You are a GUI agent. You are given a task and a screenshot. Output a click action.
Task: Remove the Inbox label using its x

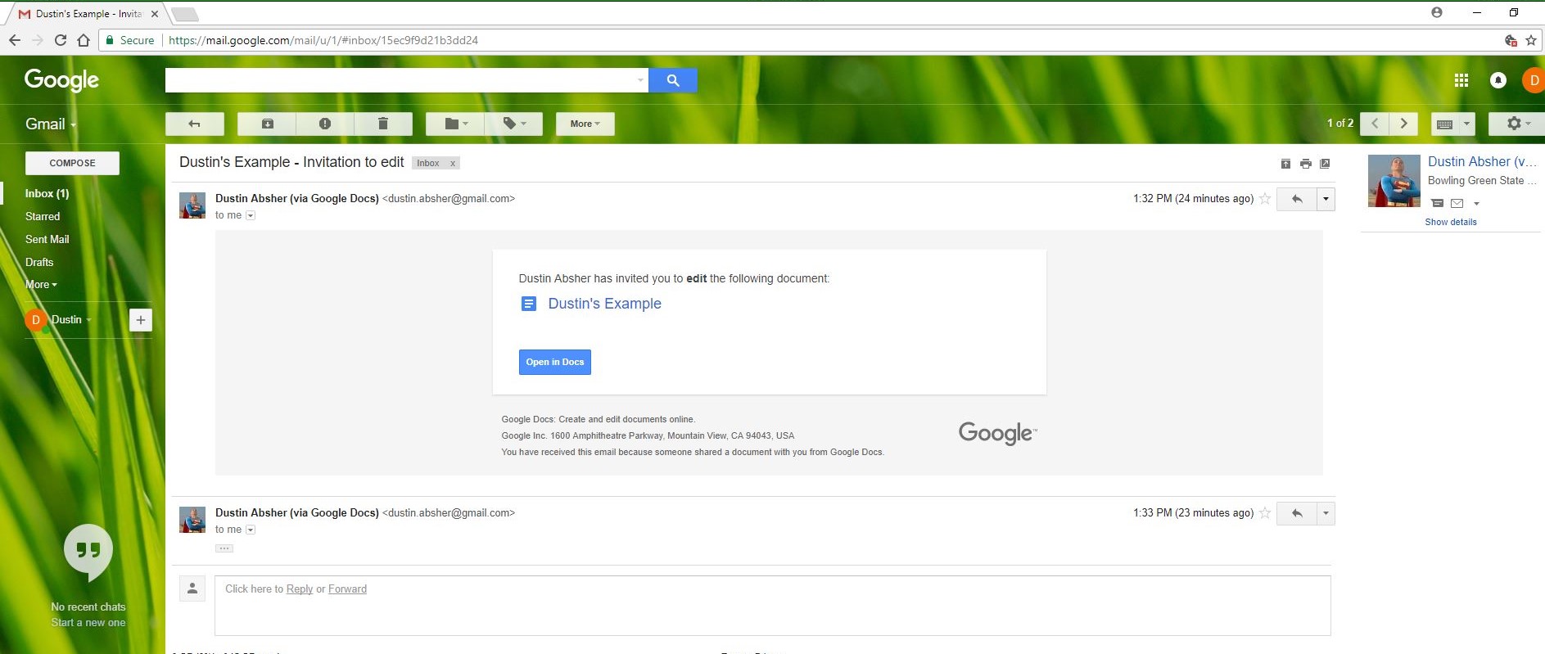click(453, 163)
